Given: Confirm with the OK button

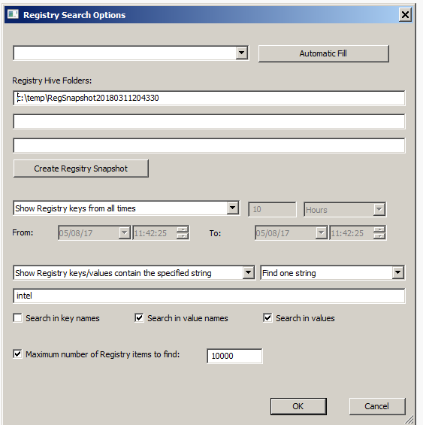Looking at the screenshot, I should (298, 406).
